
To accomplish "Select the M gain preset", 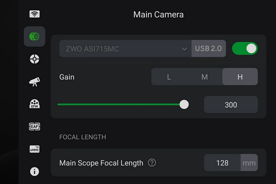I will [204, 77].
